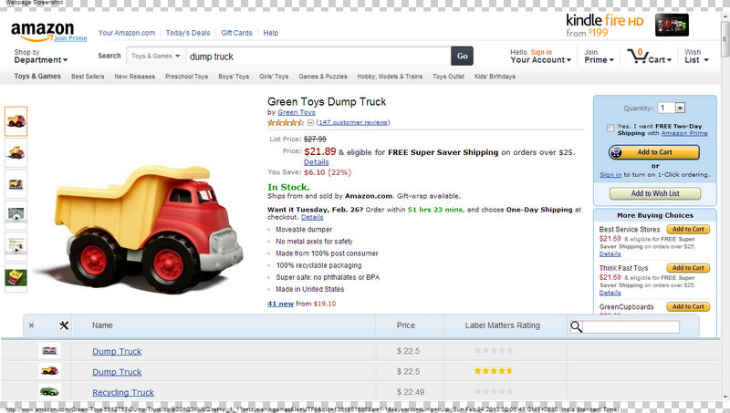
Task: Click the Amazon logo
Action: pyautogui.click(x=42, y=31)
